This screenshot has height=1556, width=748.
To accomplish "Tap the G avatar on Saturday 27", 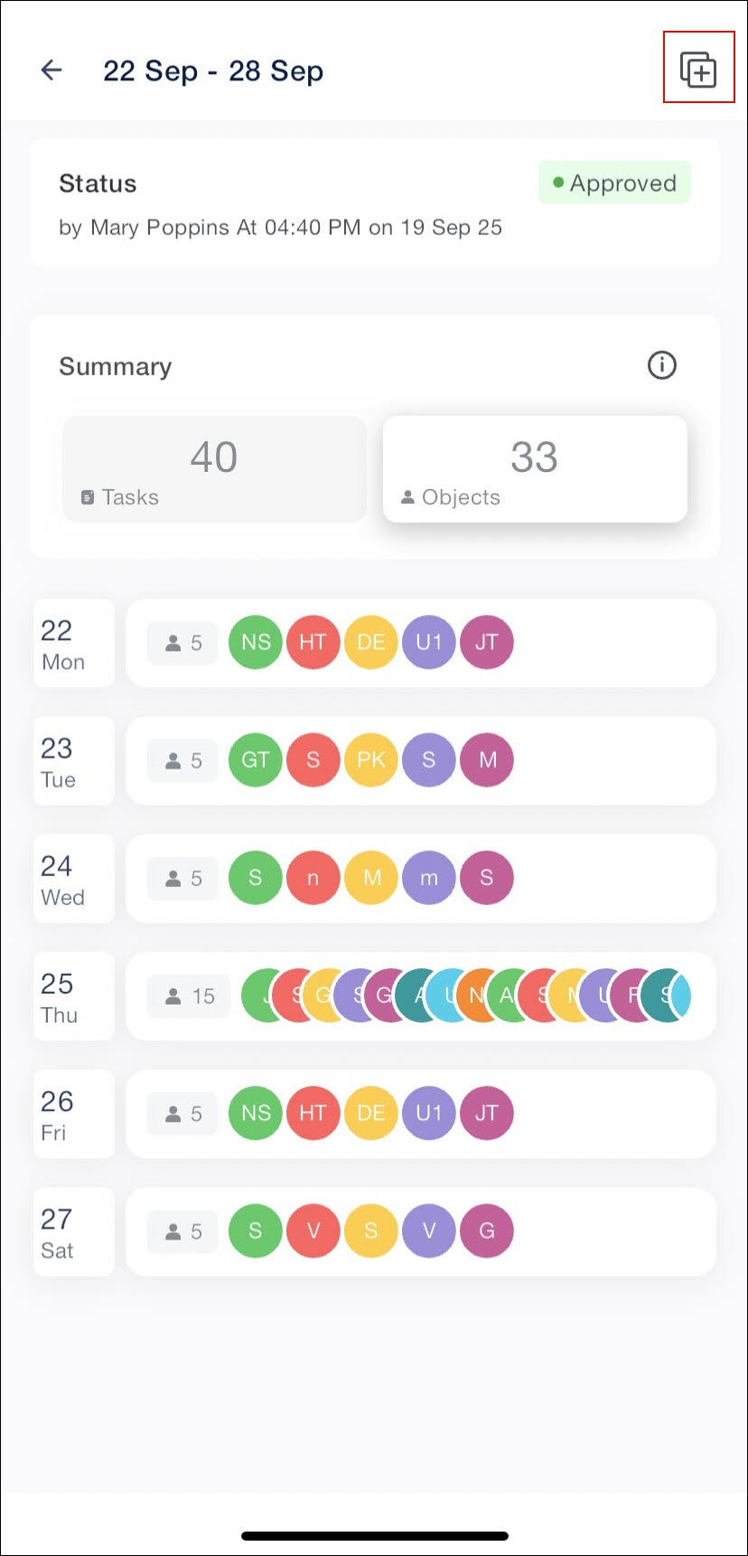I will (x=487, y=1231).
